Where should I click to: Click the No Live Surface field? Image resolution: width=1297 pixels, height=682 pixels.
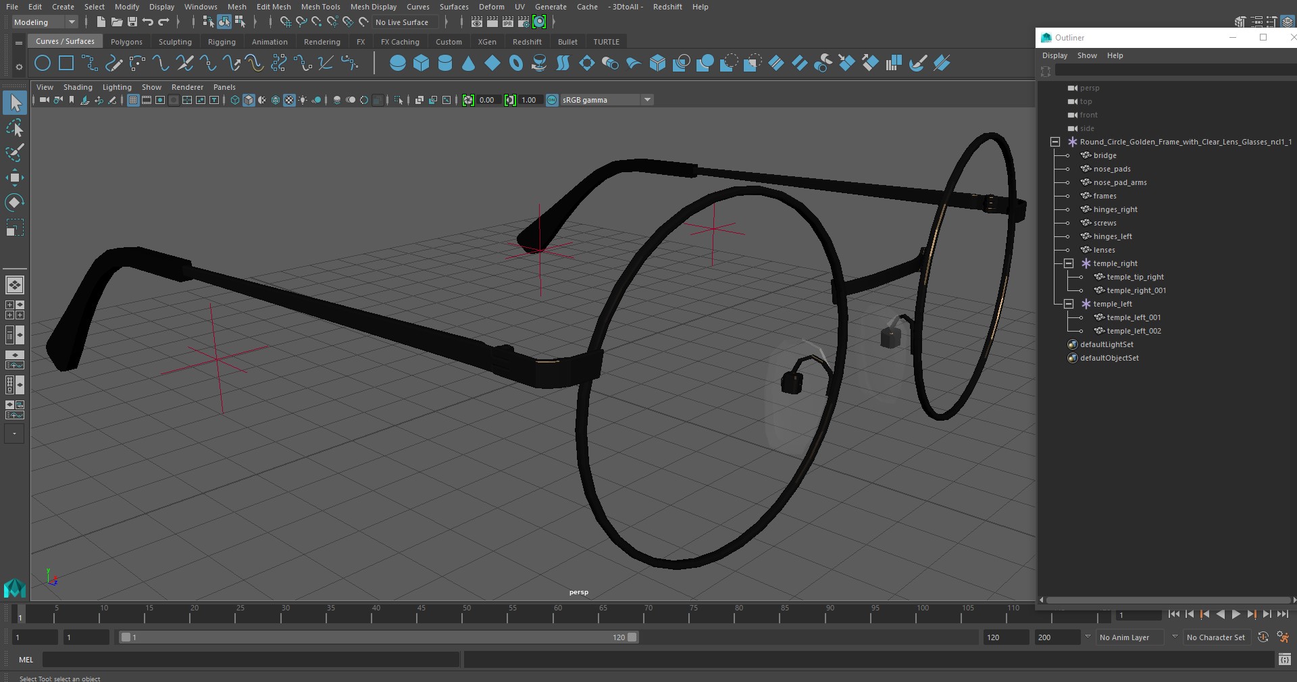coord(405,22)
